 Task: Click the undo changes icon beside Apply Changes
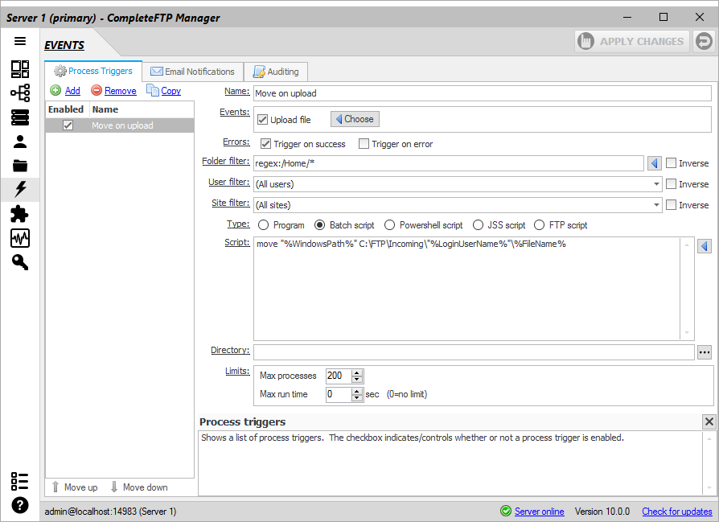point(705,41)
